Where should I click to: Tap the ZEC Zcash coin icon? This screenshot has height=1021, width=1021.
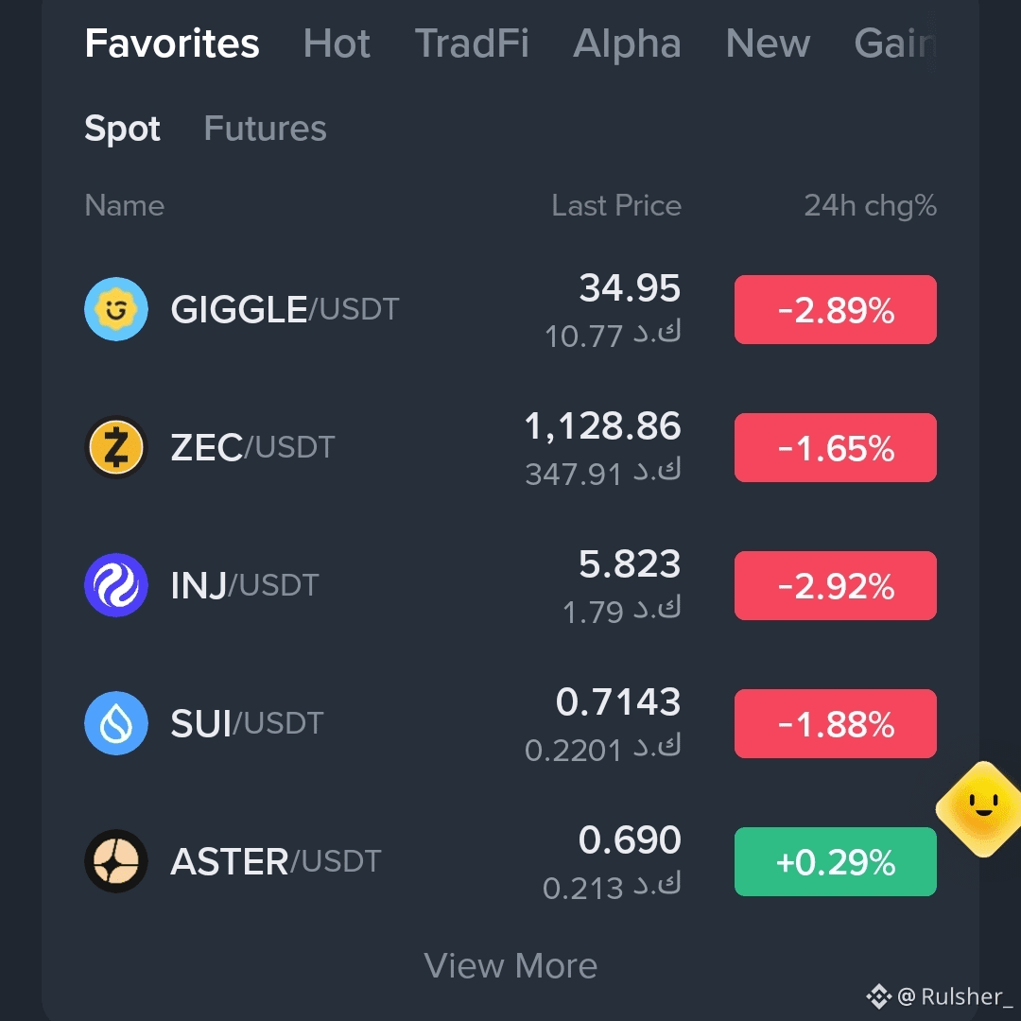coord(116,447)
